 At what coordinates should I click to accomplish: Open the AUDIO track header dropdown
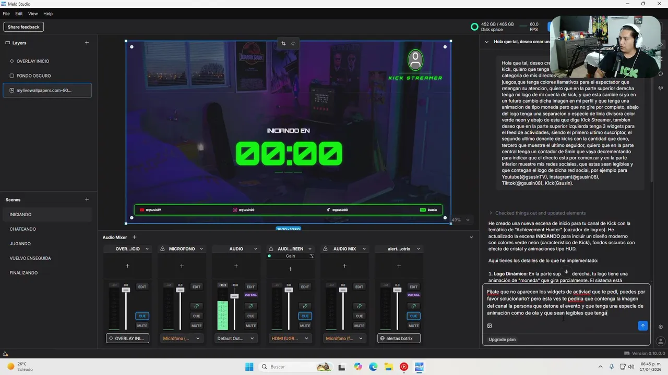[255, 249]
